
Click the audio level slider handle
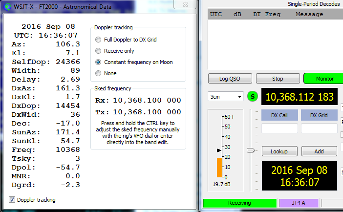click(251, 150)
